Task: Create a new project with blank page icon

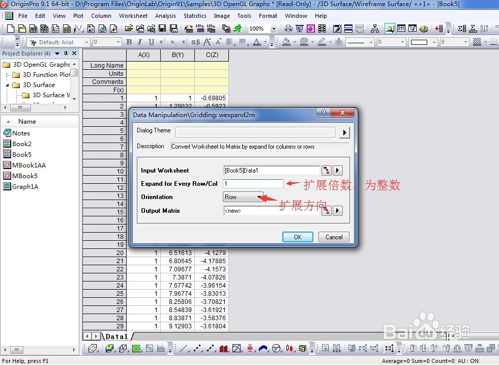Action: click(x=11, y=29)
